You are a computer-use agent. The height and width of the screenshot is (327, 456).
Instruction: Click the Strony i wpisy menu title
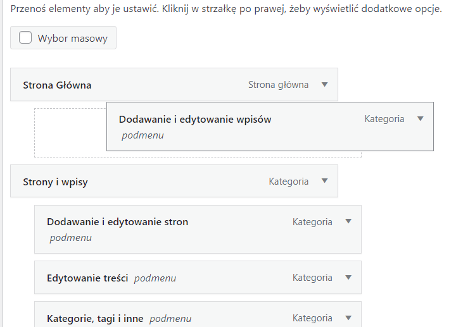55,182
